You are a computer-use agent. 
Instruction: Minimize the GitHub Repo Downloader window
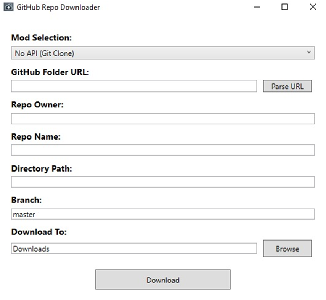[x=257, y=7]
